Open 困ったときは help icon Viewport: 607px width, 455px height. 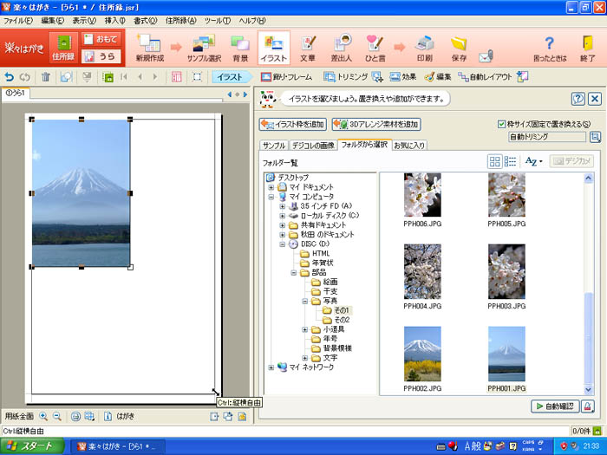point(548,47)
